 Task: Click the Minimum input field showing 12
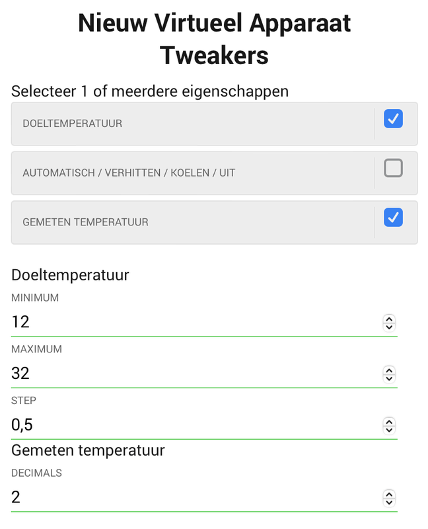point(192,323)
